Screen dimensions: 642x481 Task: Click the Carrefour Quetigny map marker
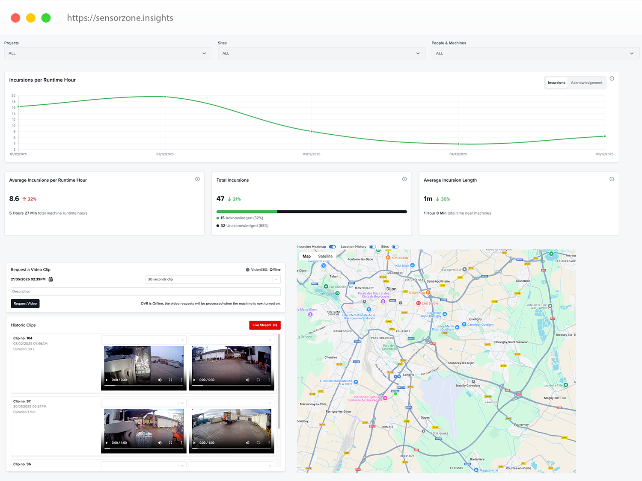464,325
